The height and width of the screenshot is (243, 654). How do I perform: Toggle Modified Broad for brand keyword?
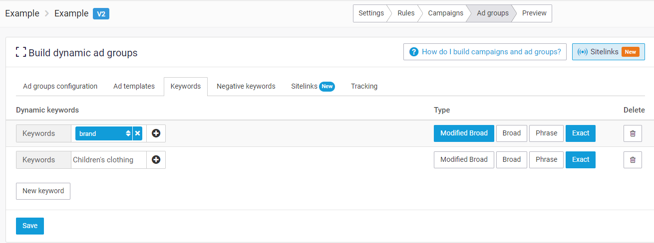(464, 133)
